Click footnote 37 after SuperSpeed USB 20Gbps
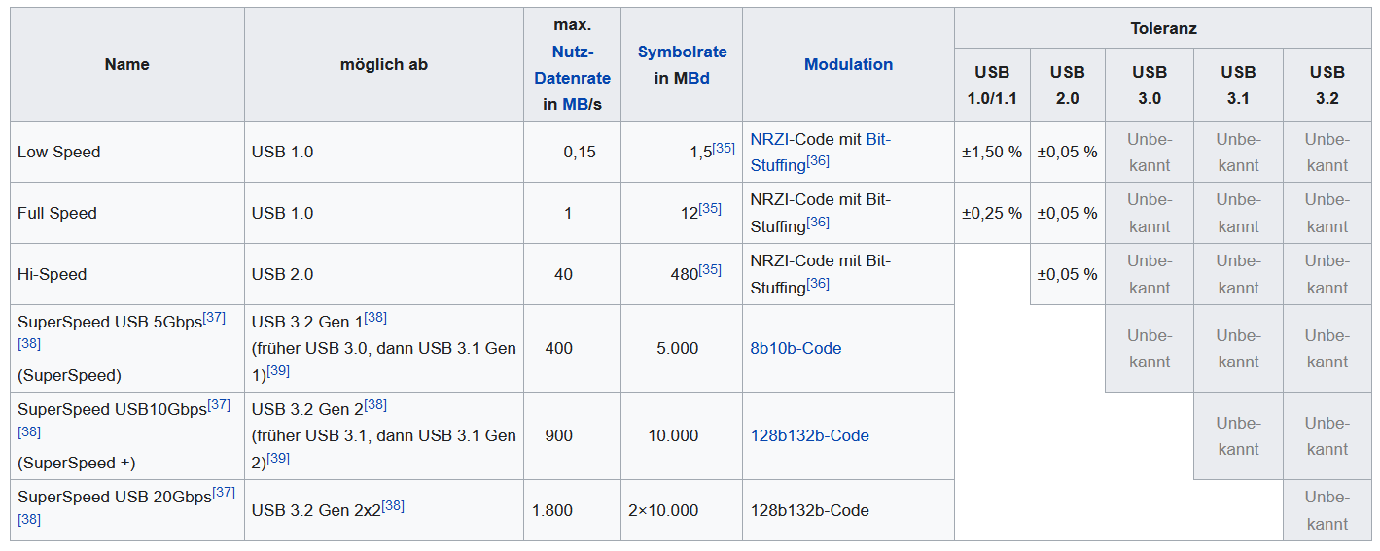This screenshot has height=551, width=1380. click(224, 493)
